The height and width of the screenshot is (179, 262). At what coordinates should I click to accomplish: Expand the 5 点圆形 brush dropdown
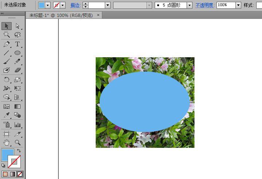pos(189,5)
